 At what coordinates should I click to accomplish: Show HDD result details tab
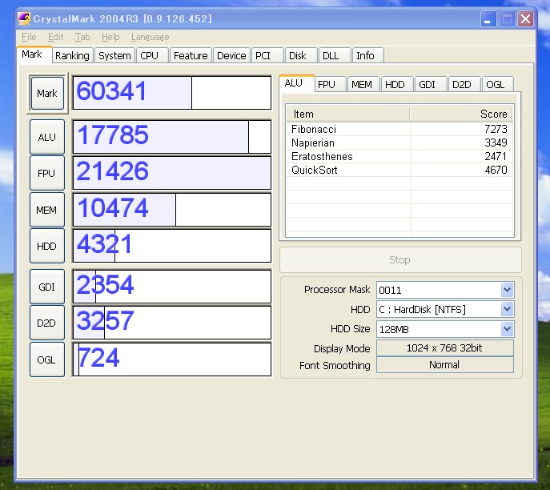click(397, 85)
